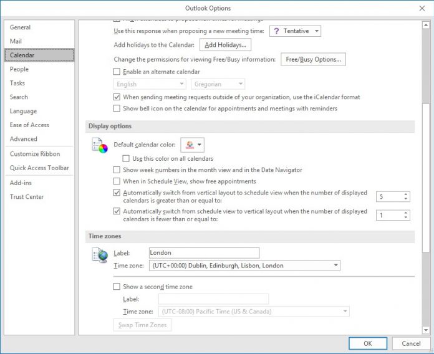Toggle show free appointments in Schedule View
This screenshot has width=434, height=354.
117,181
